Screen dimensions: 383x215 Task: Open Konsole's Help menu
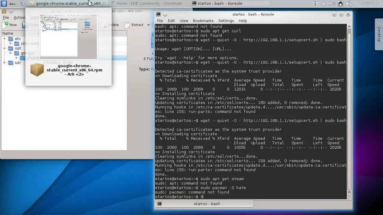click(243, 21)
